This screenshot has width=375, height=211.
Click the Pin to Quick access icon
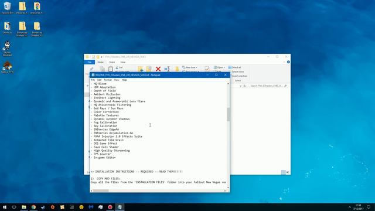click(91, 69)
